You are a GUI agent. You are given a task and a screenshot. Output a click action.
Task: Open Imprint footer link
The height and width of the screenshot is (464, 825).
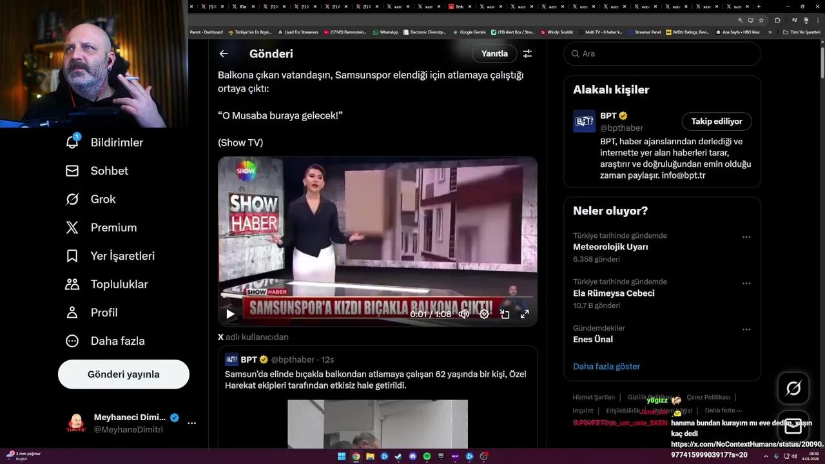pos(583,411)
